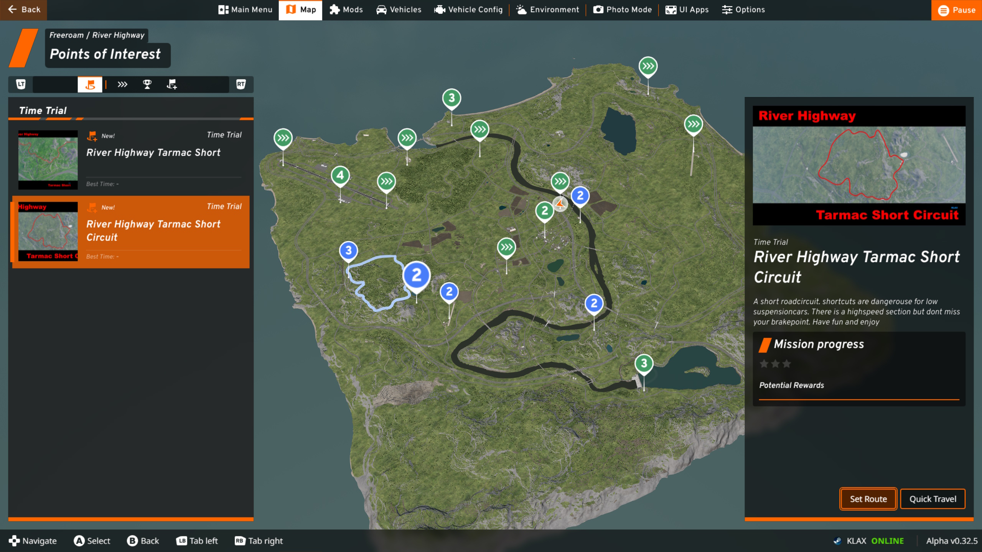
Task: Select the Time Trial flag filter icon
Action: coord(90,84)
